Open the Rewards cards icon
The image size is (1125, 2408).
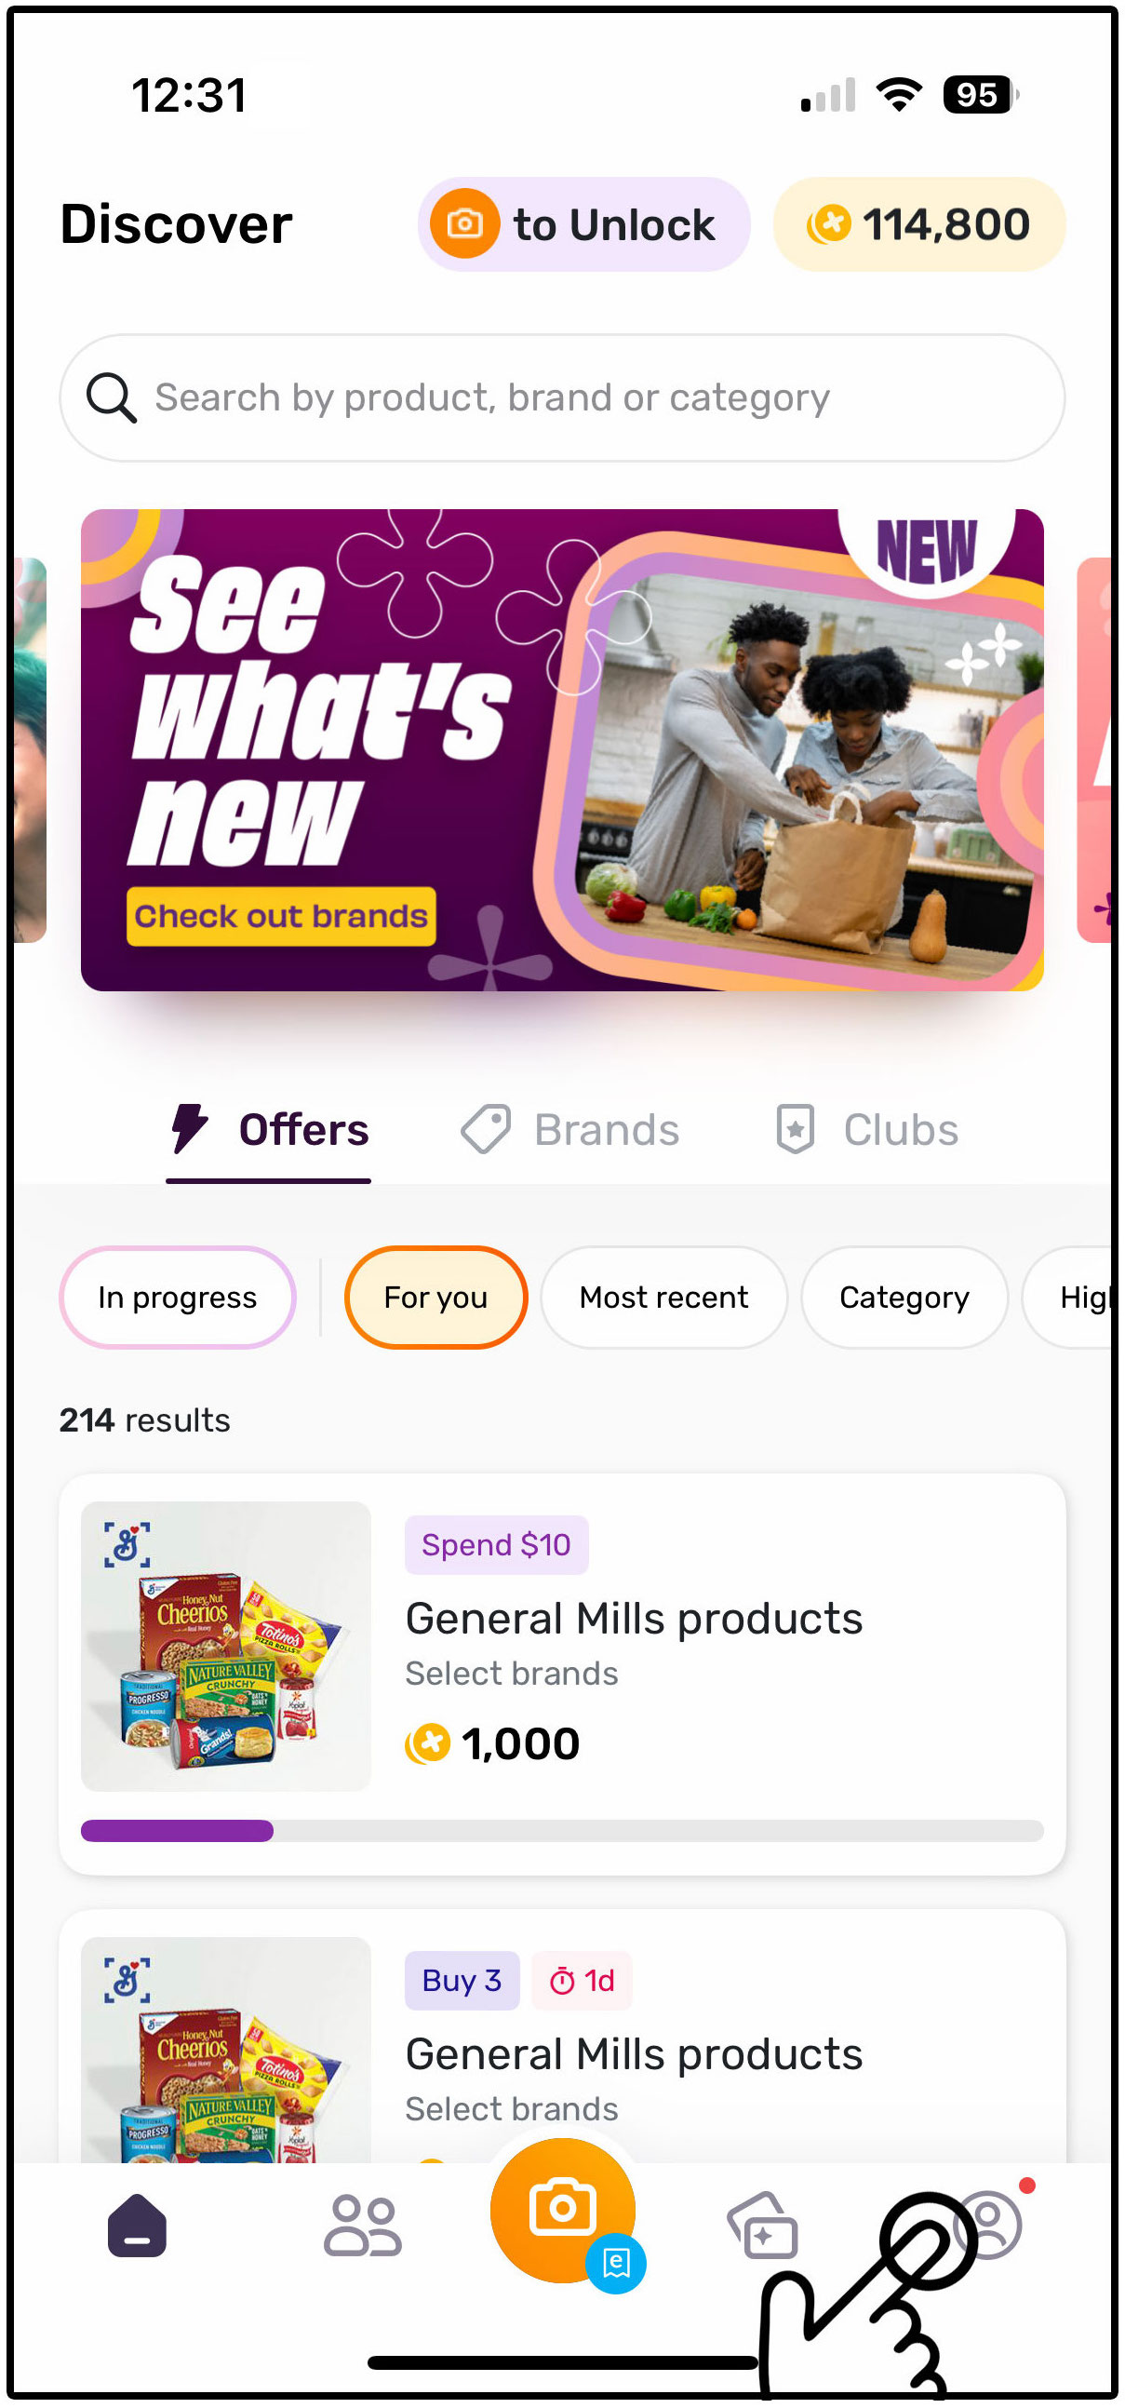pos(762,2226)
